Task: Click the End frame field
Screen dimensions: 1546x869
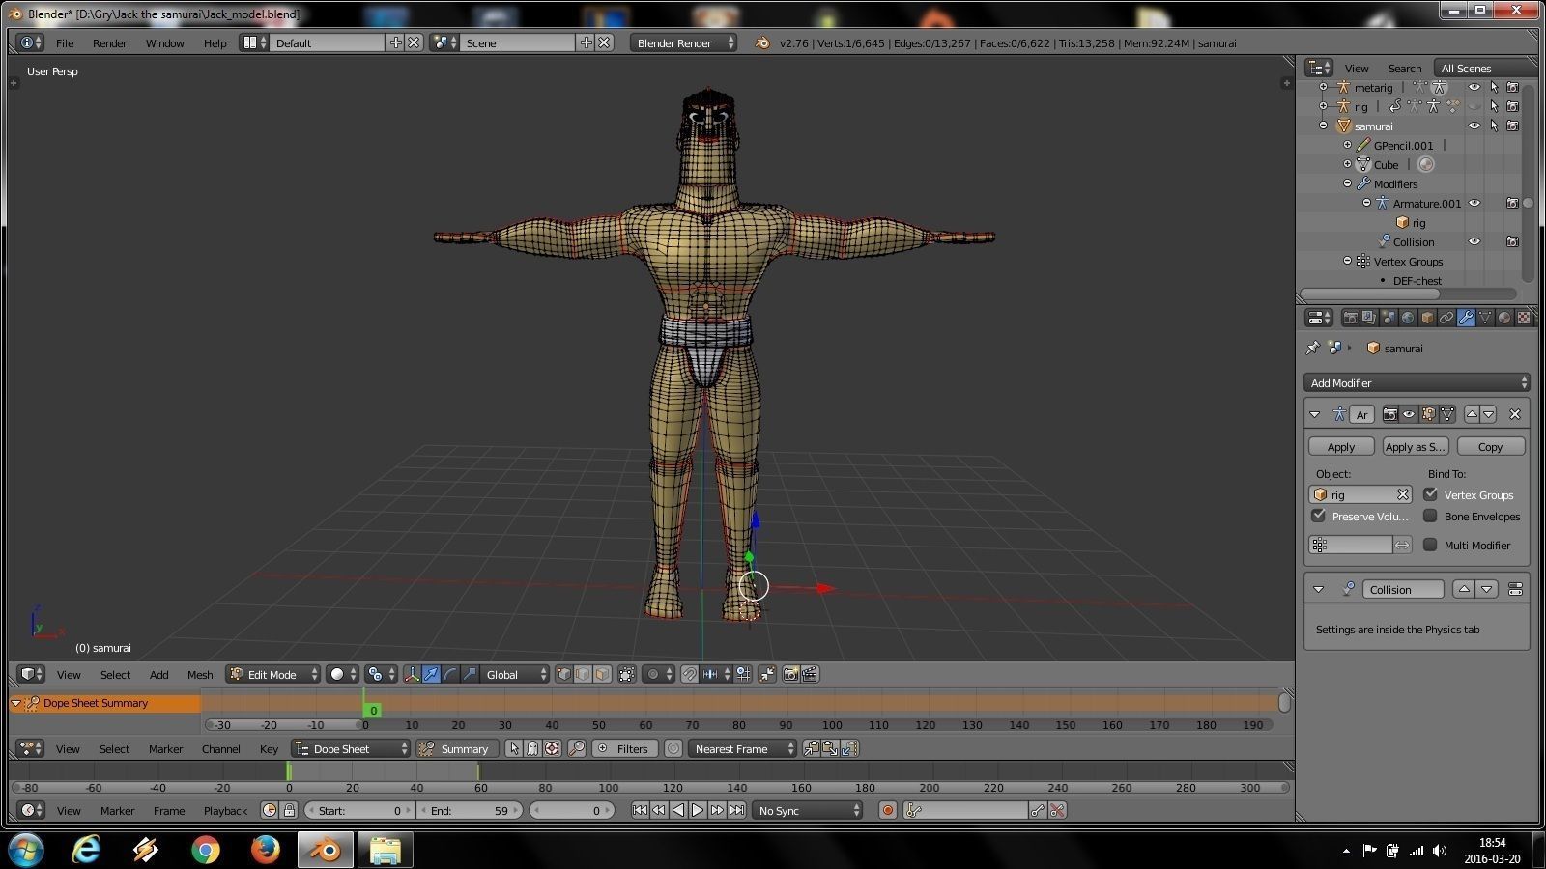Action: pos(471,810)
